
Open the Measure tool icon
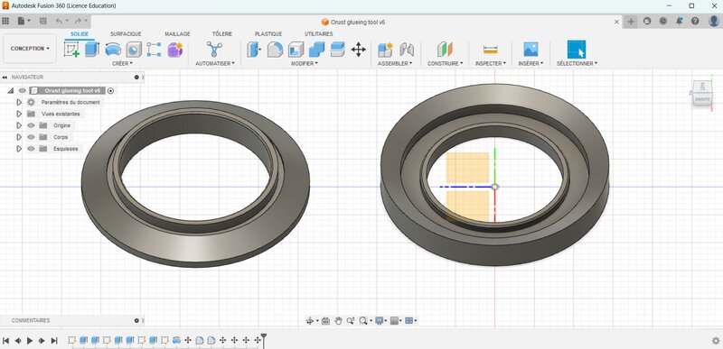(490, 50)
